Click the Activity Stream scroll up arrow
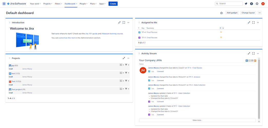The image size is (268, 128). pos(259,58)
